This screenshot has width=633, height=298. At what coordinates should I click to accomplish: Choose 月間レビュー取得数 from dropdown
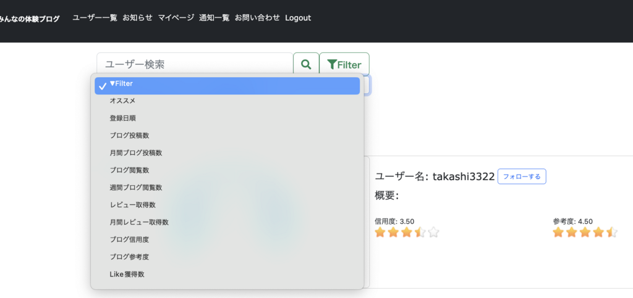click(x=139, y=221)
